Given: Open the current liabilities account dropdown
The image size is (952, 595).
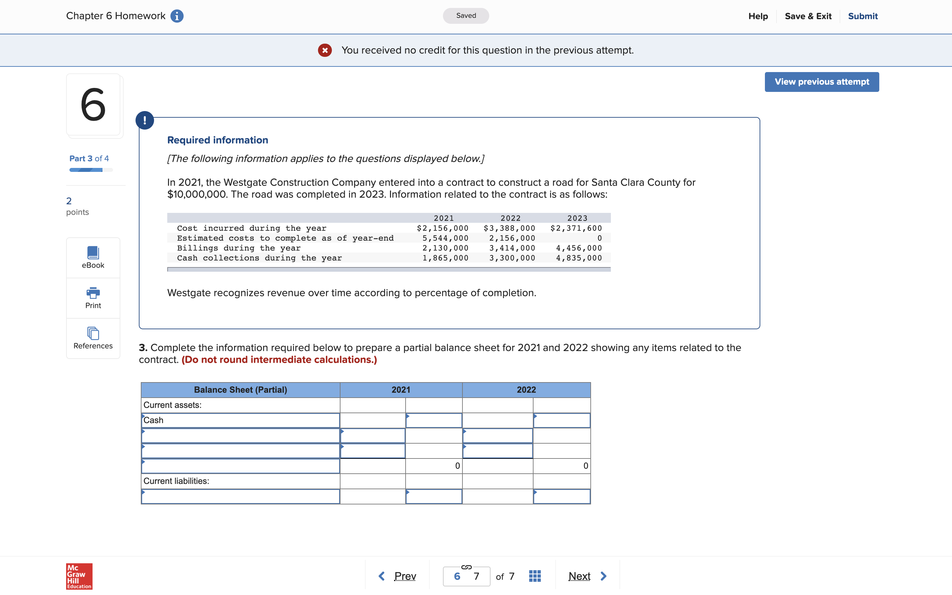Looking at the screenshot, I should coord(240,496).
